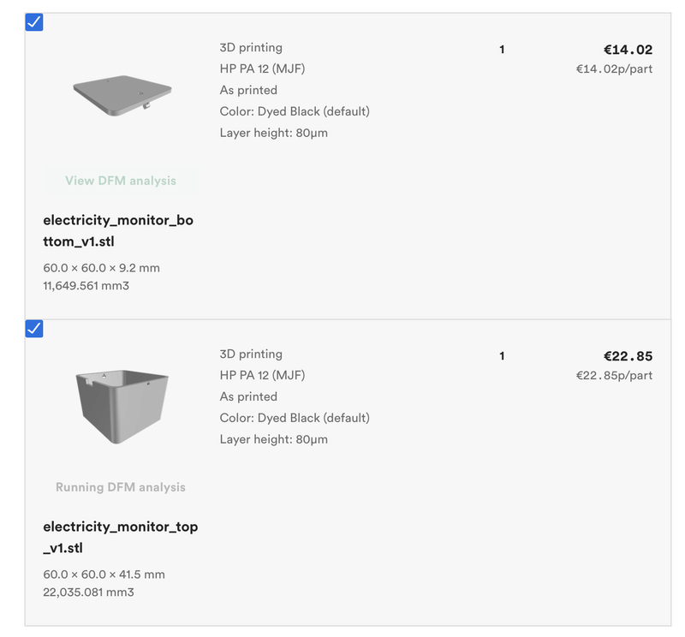Click Layer height 80μm of the top part

point(273,439)
